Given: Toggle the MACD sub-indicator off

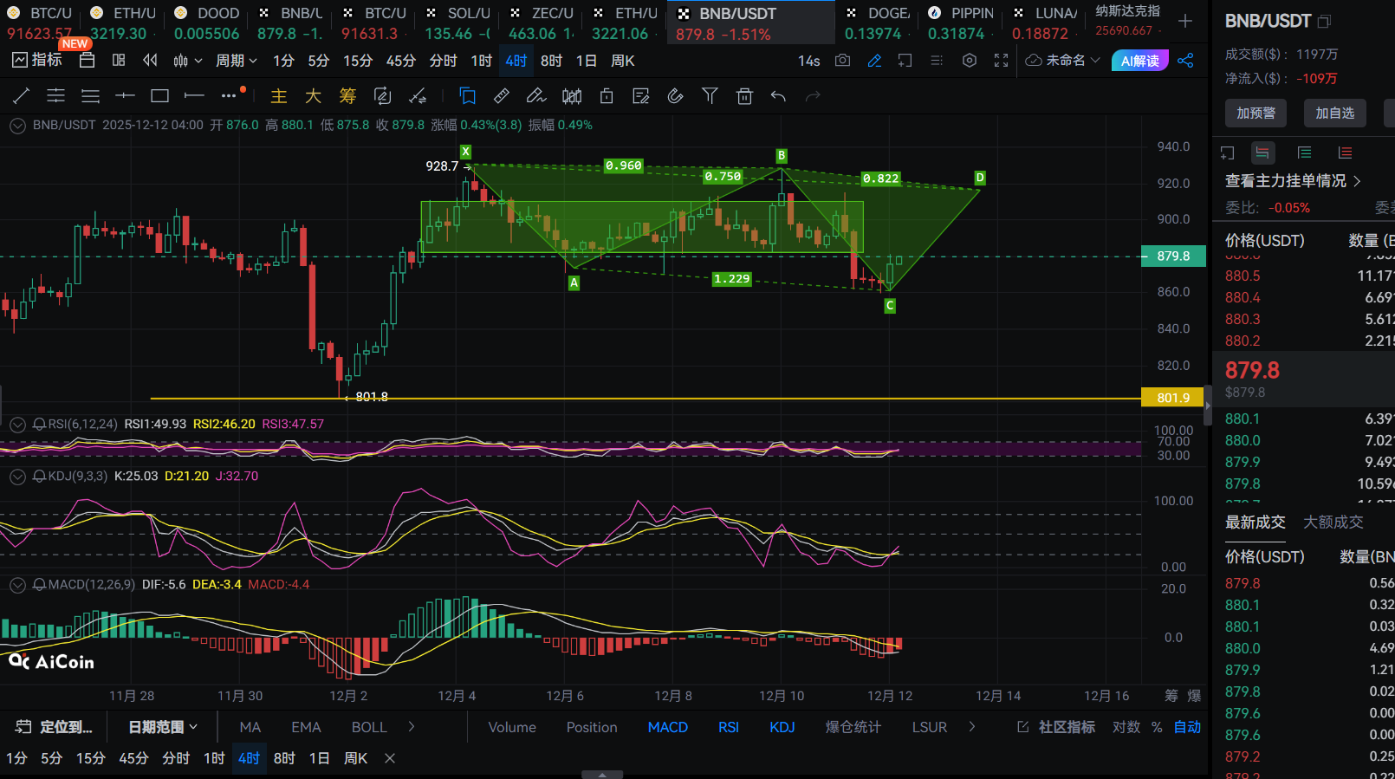Looking at the screenshot, I should [667, 727].
